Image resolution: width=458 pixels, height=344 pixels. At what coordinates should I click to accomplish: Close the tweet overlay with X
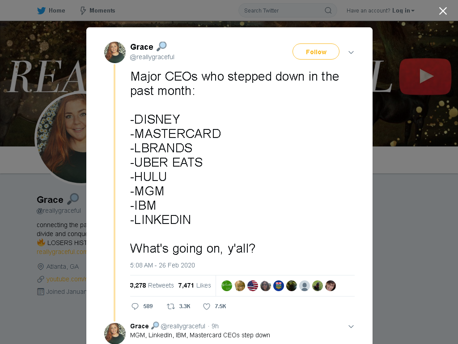(x=443, y=11)
